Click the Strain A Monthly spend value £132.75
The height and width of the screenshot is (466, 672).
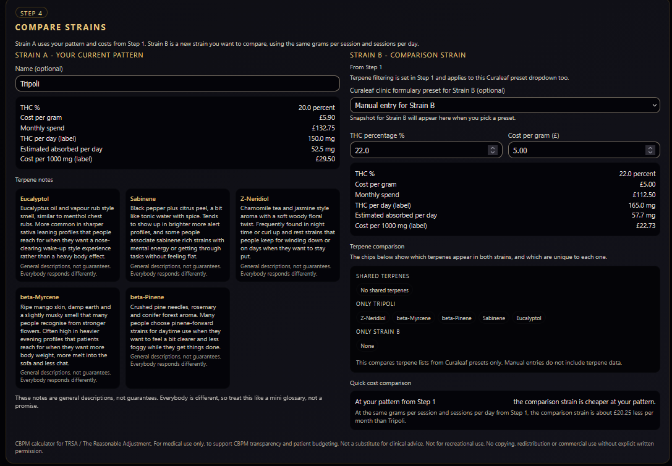coord(323,128)
